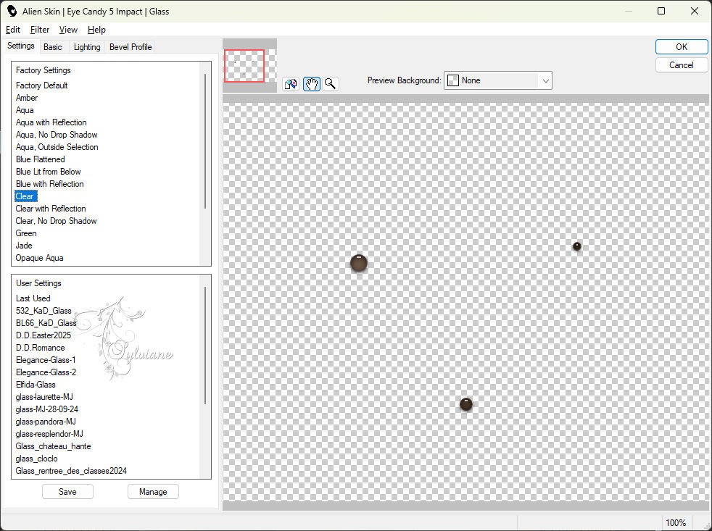The width and height of the screenshot is (712, 531).
Task: Select the glass-pandora-MJ user setting
Action: (46, 421)
